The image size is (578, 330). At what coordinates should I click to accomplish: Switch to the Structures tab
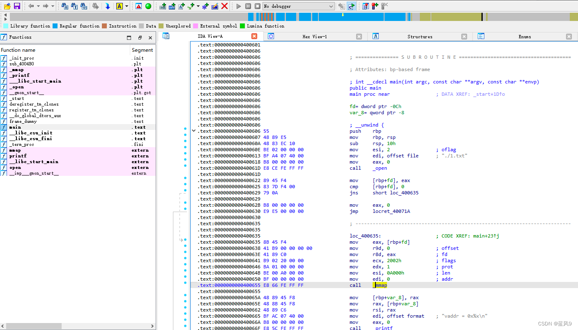(420, 37)
